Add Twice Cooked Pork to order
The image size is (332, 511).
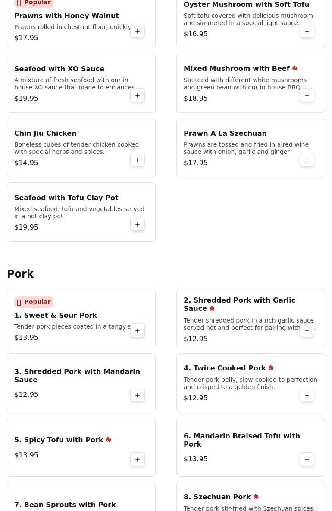[x=307, y=395]
